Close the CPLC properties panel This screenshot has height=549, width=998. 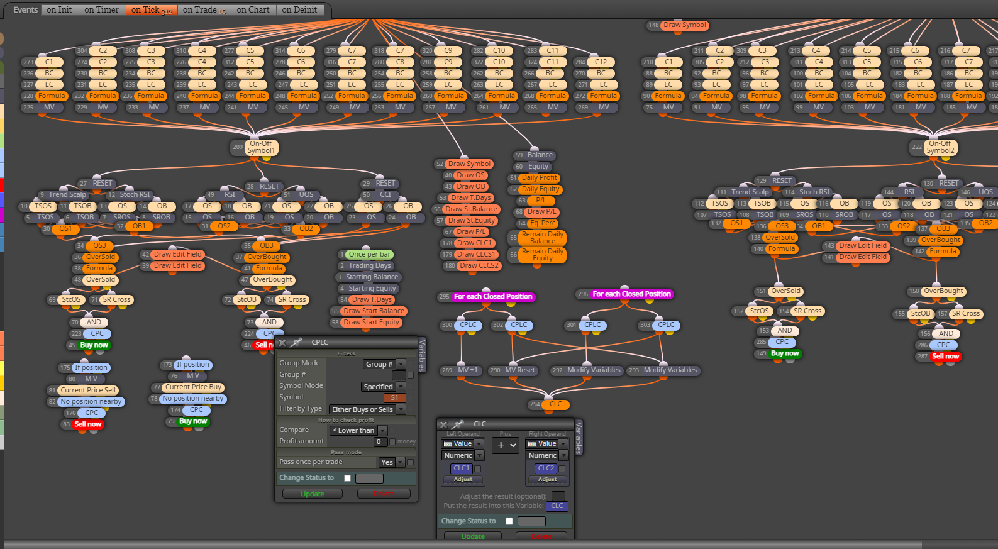[x=282, y=343]
